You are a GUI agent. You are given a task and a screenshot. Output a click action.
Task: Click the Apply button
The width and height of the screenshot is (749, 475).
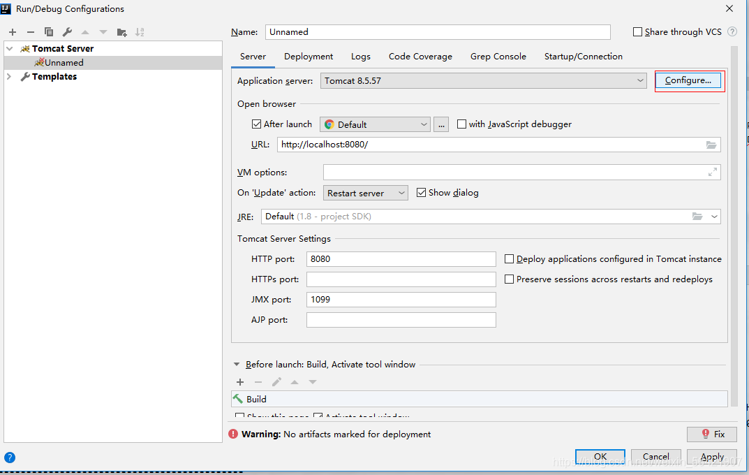pyautogui.click(x=712, y=457)
